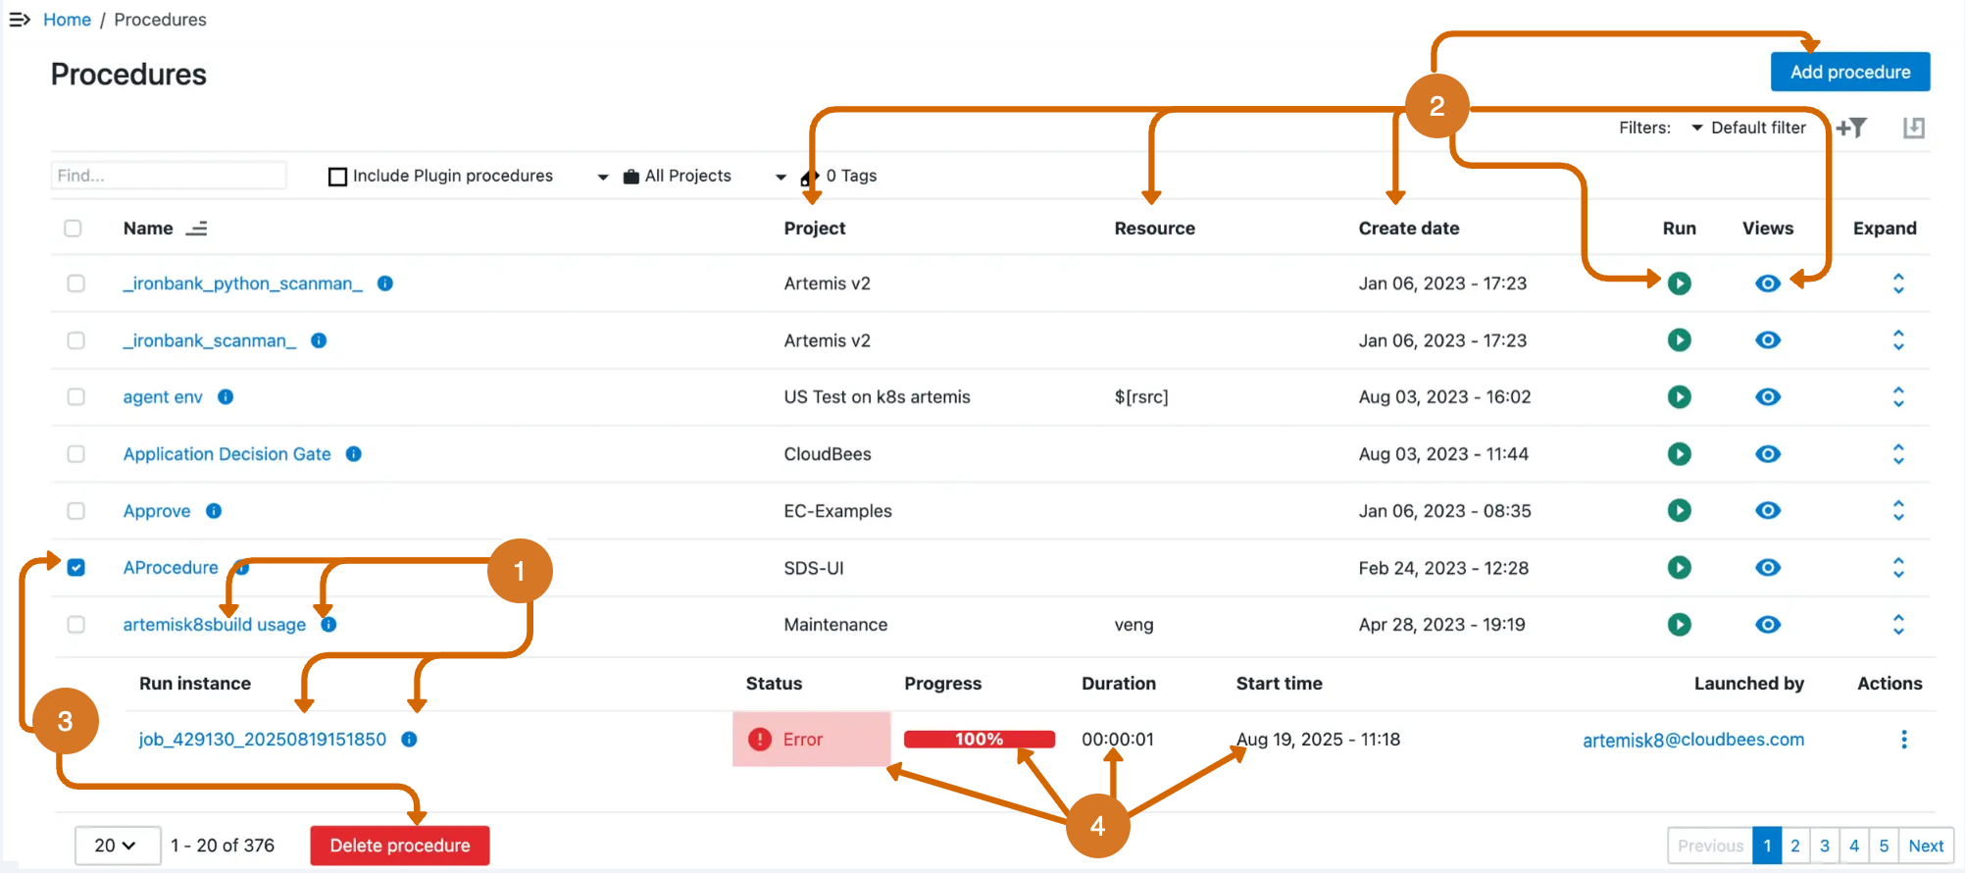
Task: Uncheck the AProcedure row checkbox
Action: (76, 568)
